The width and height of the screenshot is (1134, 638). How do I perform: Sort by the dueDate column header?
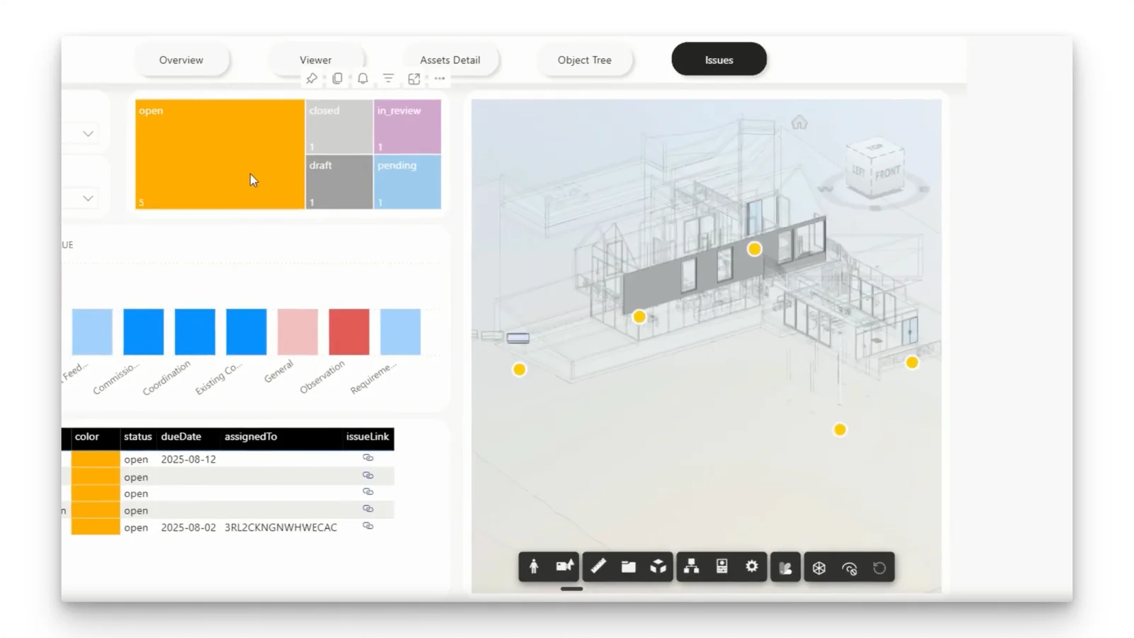coord(181,437)
